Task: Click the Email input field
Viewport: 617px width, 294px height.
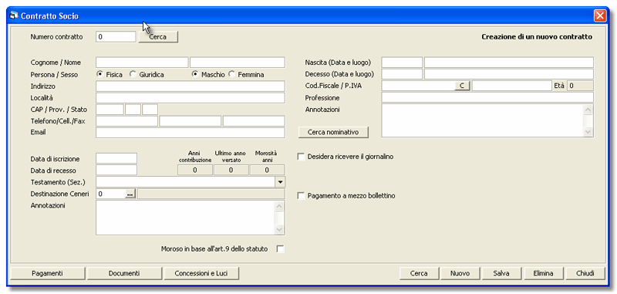Action: tap(190, 133)
